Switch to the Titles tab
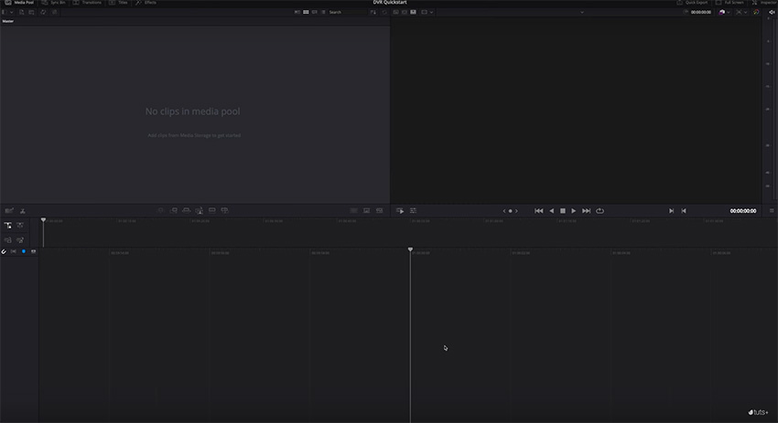 coord(119,3)
